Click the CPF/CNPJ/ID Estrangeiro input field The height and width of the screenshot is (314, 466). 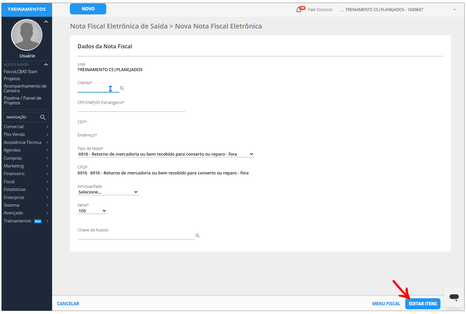tap(131, 108)
